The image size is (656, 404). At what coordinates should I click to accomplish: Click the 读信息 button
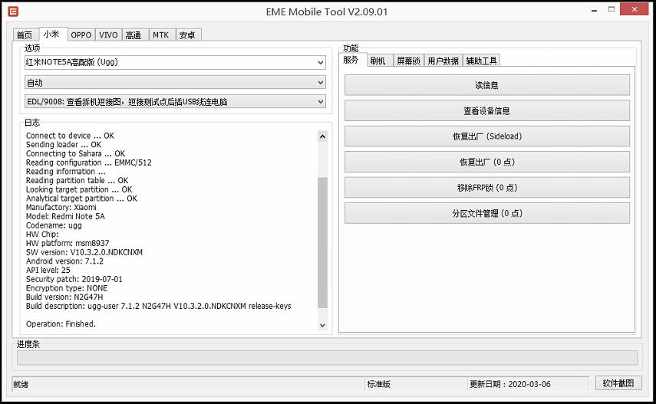pyautogui.click(x=487, y=85)
